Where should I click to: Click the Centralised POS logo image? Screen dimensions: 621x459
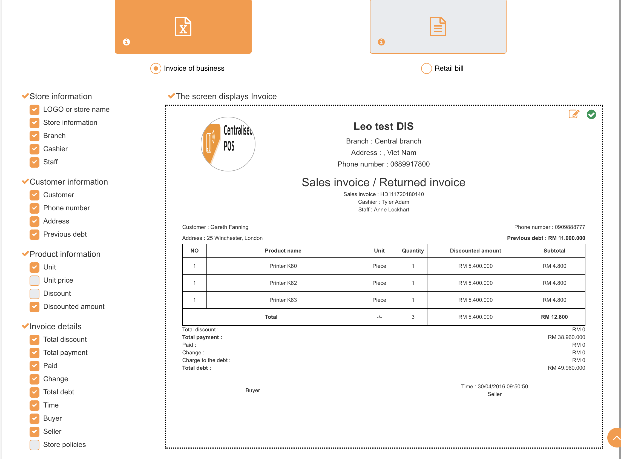click(x=228, y=144)
